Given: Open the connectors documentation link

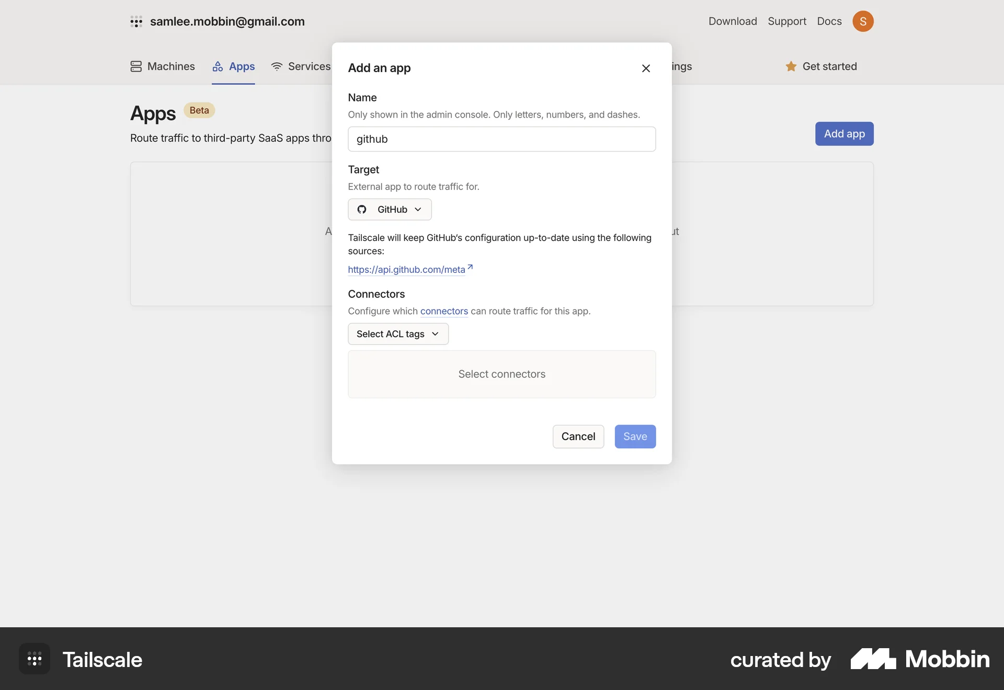Looking at the screenshot, I should tap(443, 311).
